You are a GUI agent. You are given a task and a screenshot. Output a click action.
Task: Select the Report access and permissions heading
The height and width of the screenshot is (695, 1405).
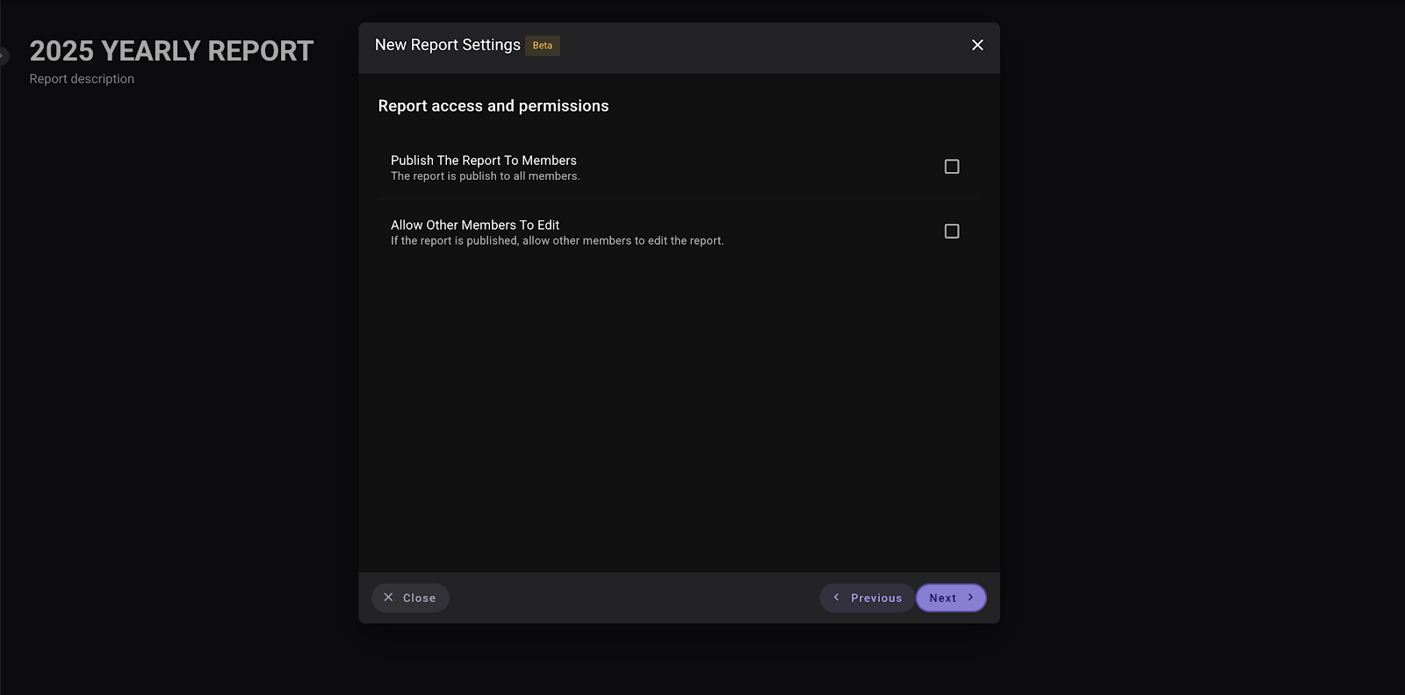coord(493,105)
